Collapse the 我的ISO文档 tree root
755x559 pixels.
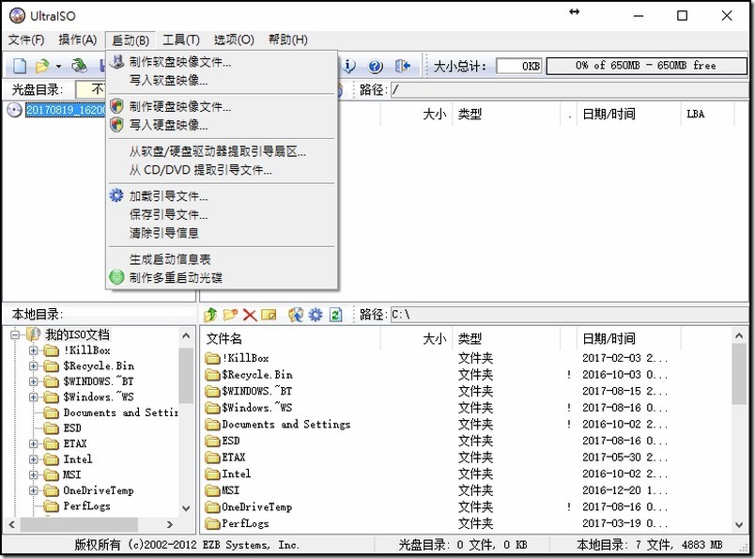[x=15, y=334]
